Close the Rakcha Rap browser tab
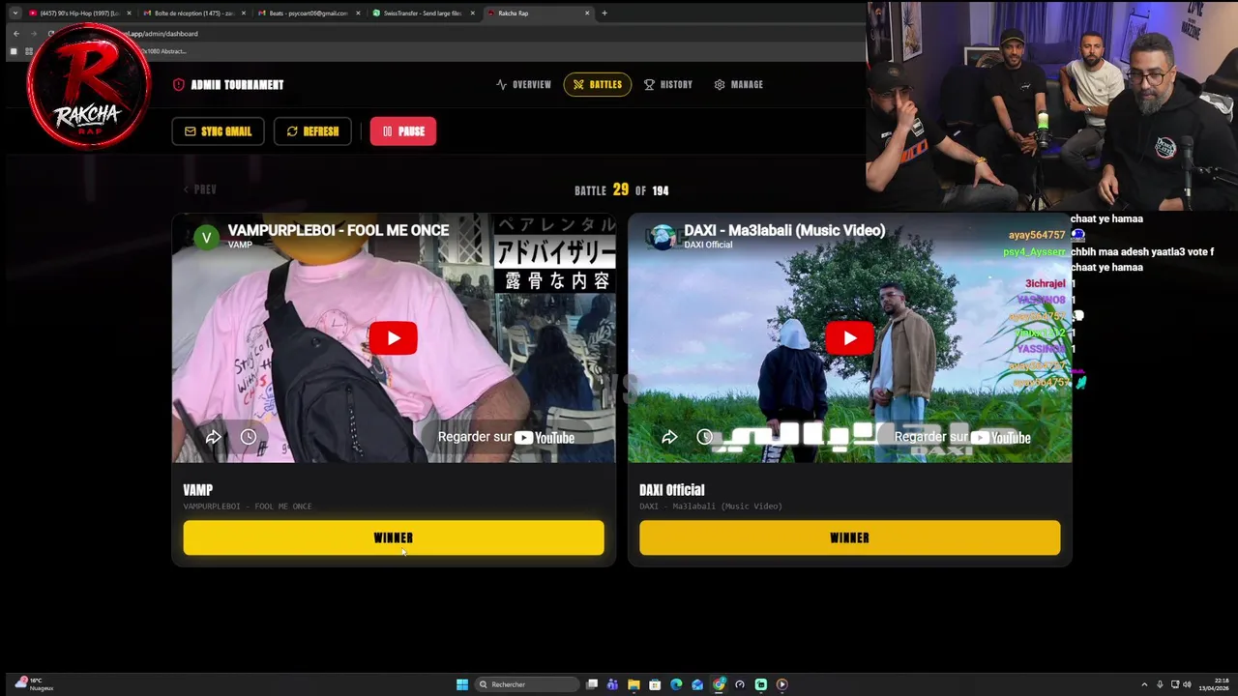The image size is (1238, 696). pyautogui.click(x=587, y=14)
